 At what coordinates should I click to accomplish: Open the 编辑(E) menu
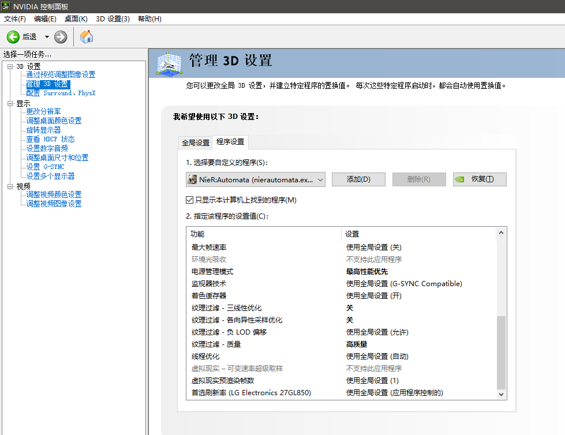pos(45,19)
